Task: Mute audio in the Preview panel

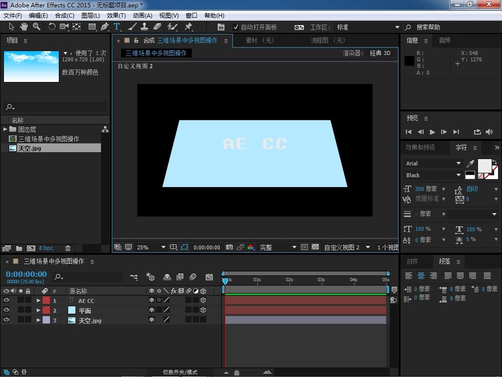Action: pyautogui.click(x=489, y=132)
